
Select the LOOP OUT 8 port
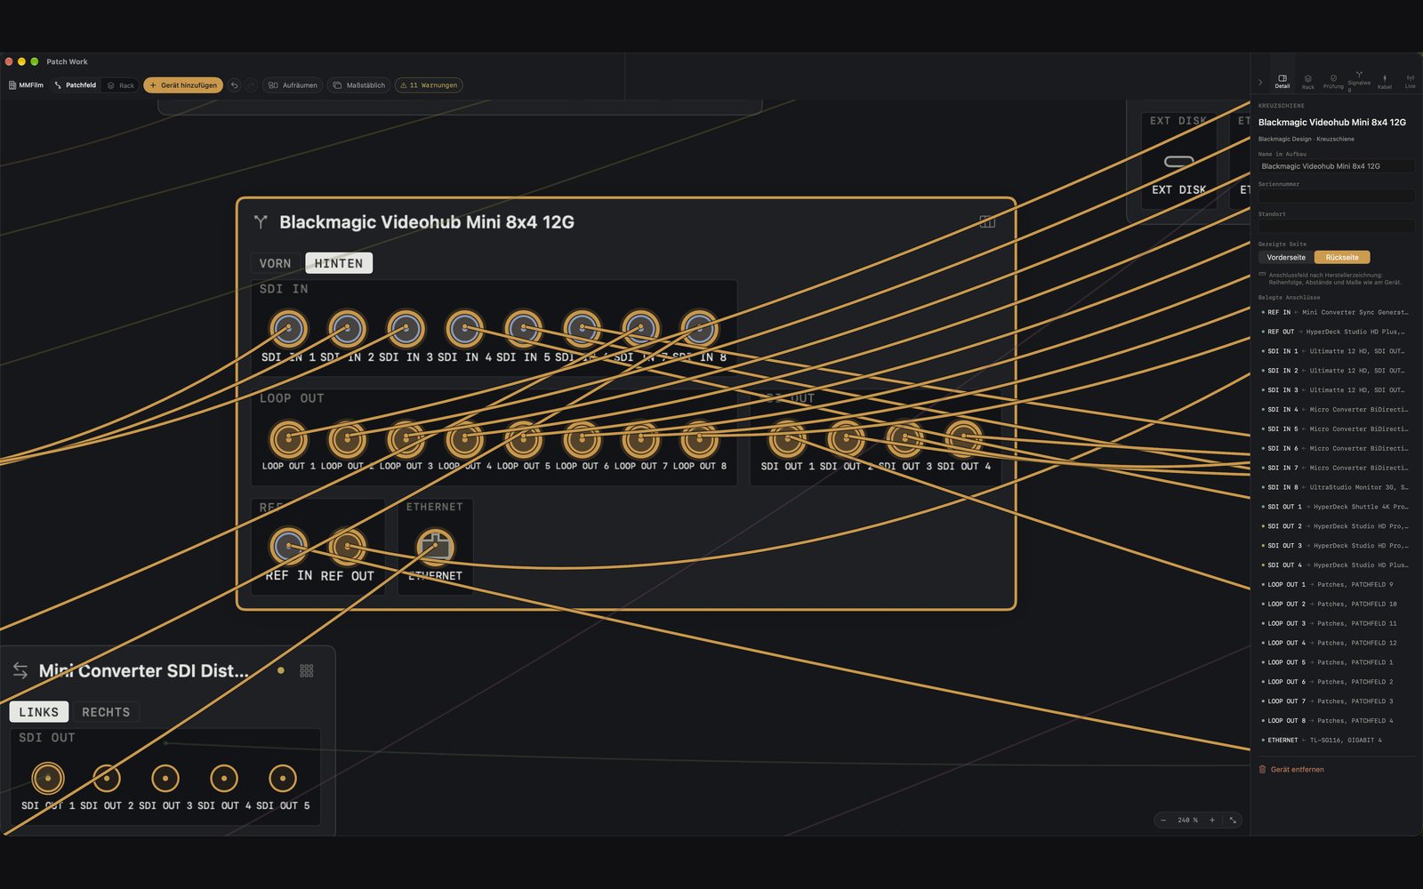(x=699, y=439)
